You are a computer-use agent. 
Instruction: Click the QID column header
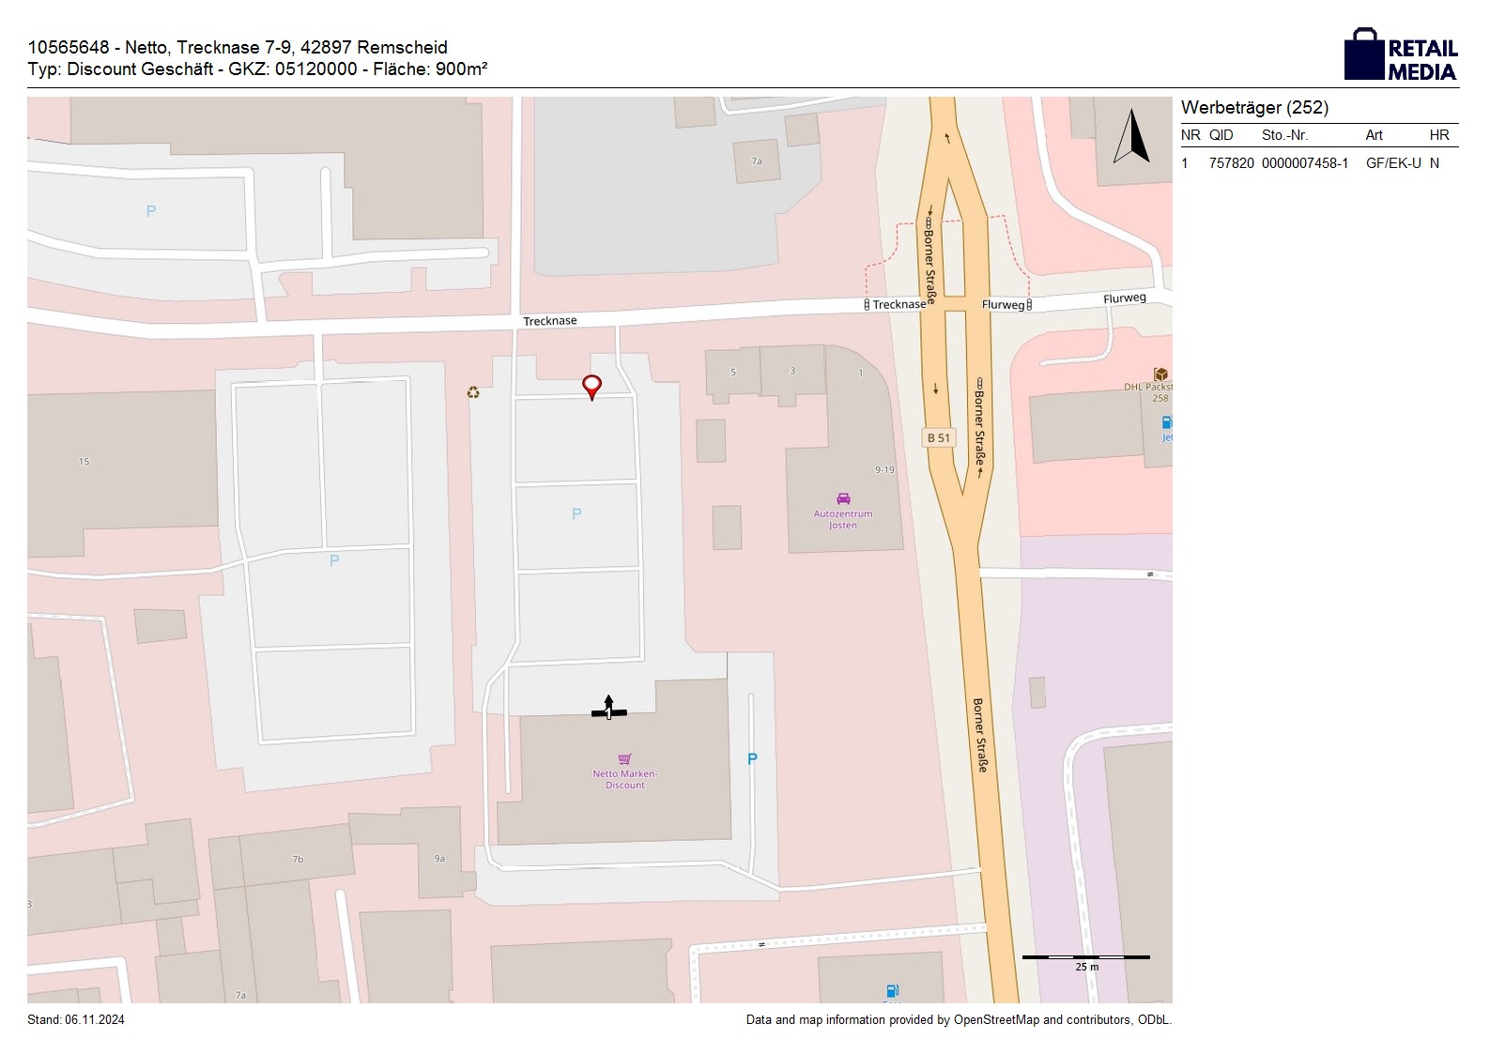(x=1221, y=135)
